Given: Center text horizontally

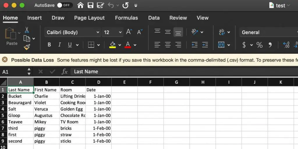Looking at the screenshot, I should (168, 45).
